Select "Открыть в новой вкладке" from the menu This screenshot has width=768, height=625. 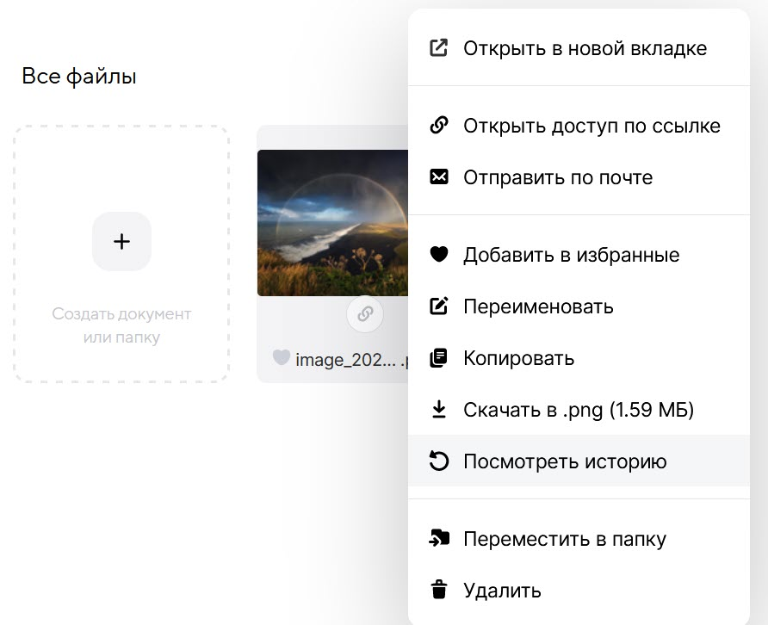tap(585, 48)
